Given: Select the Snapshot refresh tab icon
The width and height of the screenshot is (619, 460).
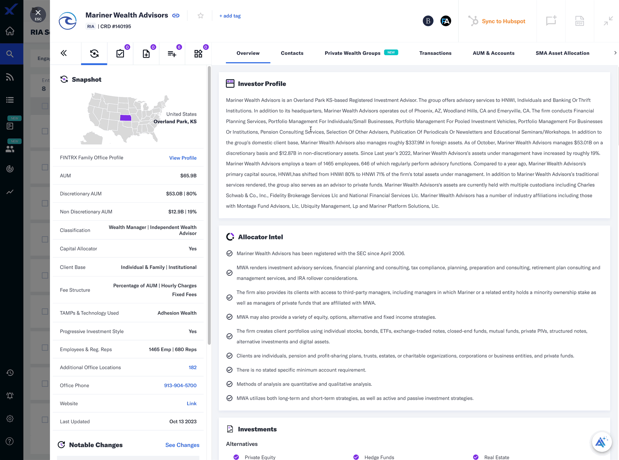Looking at the screenshot, I should (x=94, y=53).
